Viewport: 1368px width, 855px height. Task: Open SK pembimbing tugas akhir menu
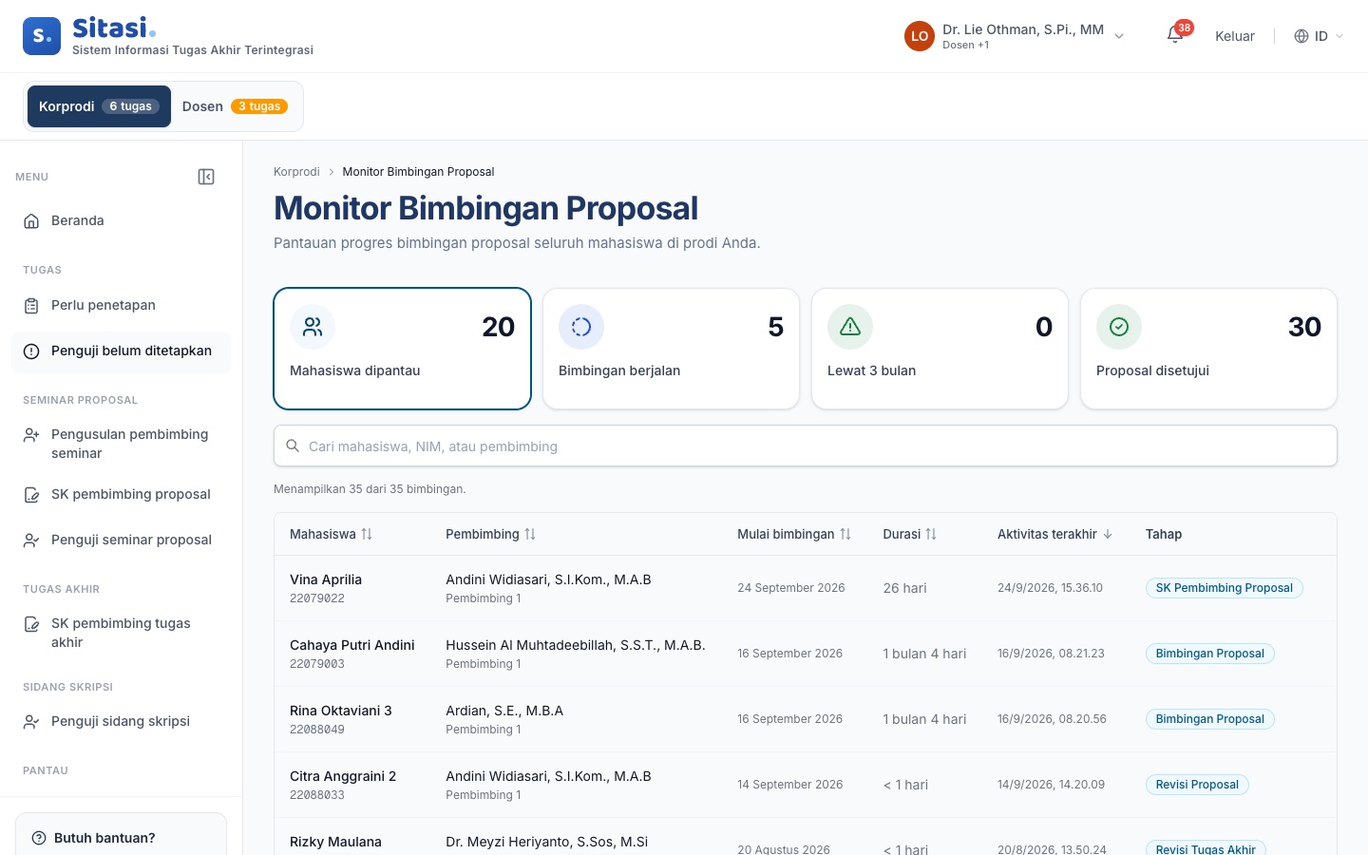point(121,633)
